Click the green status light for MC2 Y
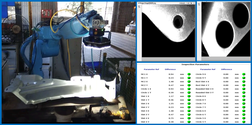This screenshot has height=125, width=252. 189,85
